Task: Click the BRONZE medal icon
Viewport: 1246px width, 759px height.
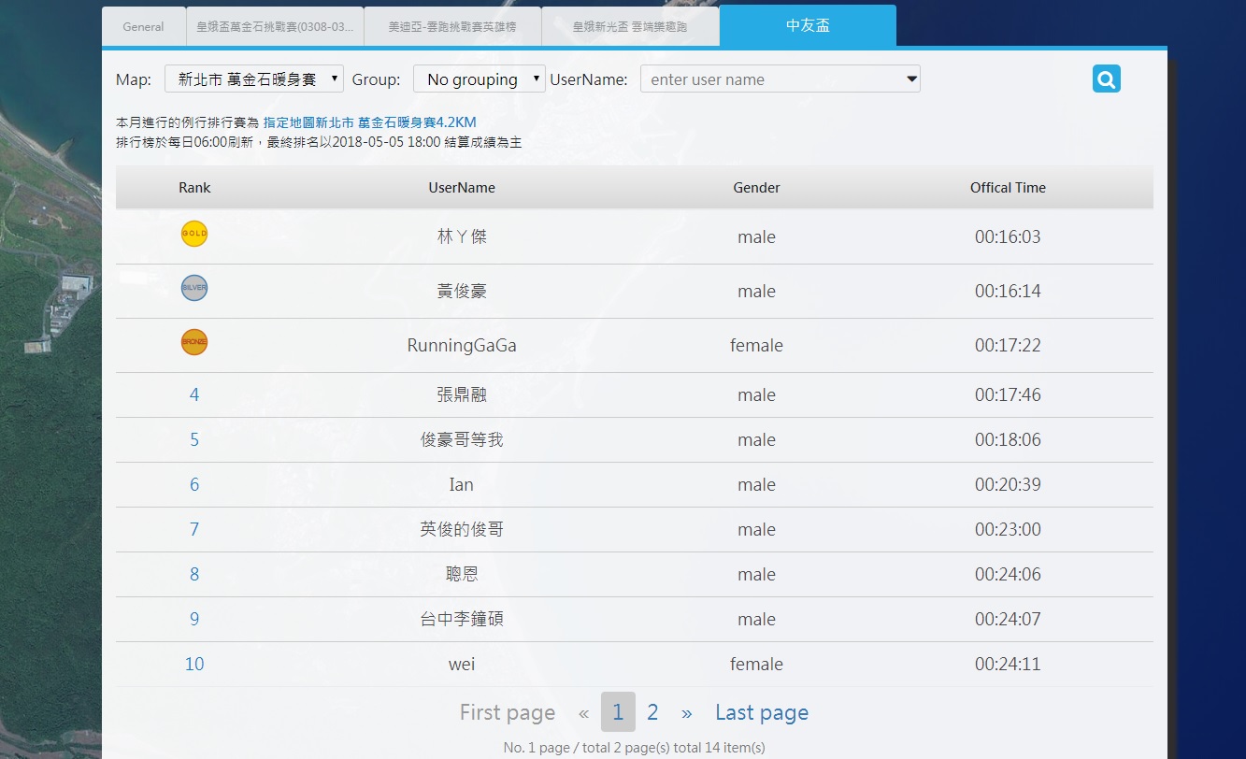Action: (x=194, y=342)
